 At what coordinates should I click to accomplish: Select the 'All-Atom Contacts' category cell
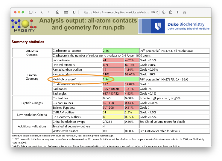coord(32,53)
